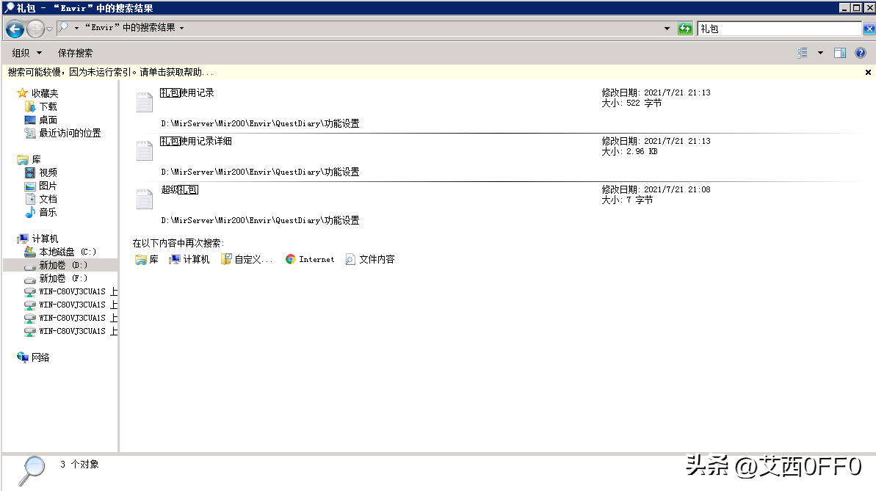
Task: Click 保存搜索 button
Action: (x=76, y=53)
